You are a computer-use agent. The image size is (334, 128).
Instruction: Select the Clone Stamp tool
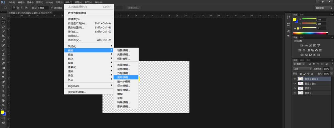click(x=3, y=54)
